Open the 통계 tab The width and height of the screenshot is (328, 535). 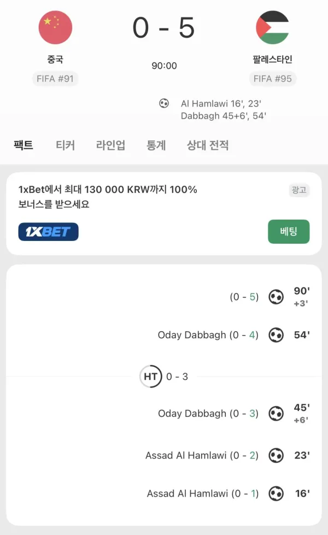(x=156, y=145)
